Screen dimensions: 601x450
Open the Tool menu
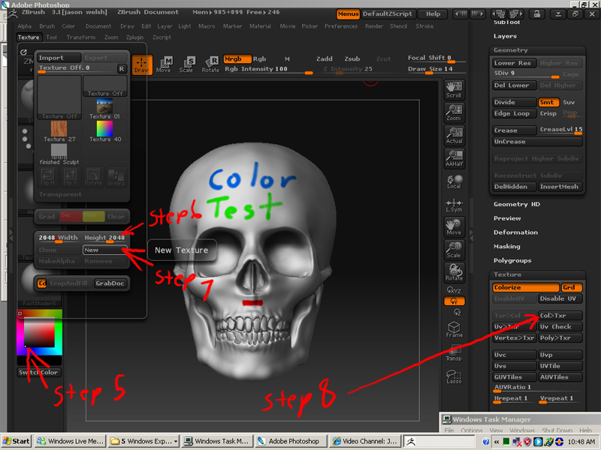[x=51, y=37]
